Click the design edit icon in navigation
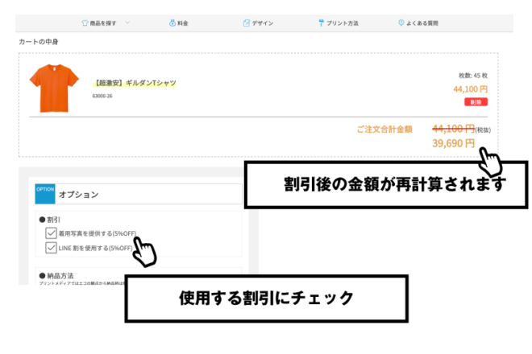The image size is (532, 354). [247, 23]
